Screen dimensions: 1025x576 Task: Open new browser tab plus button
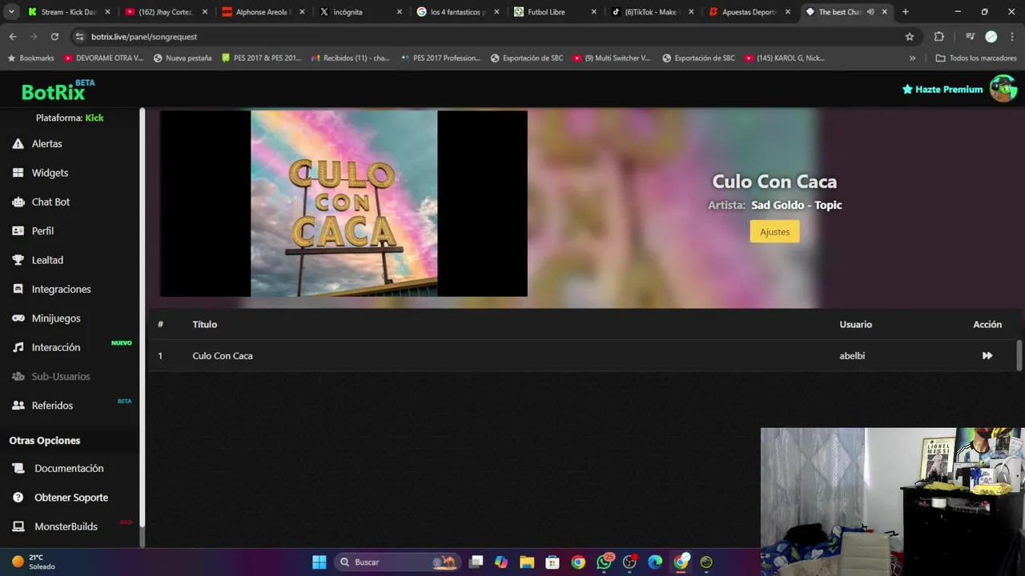pos(906,12)
